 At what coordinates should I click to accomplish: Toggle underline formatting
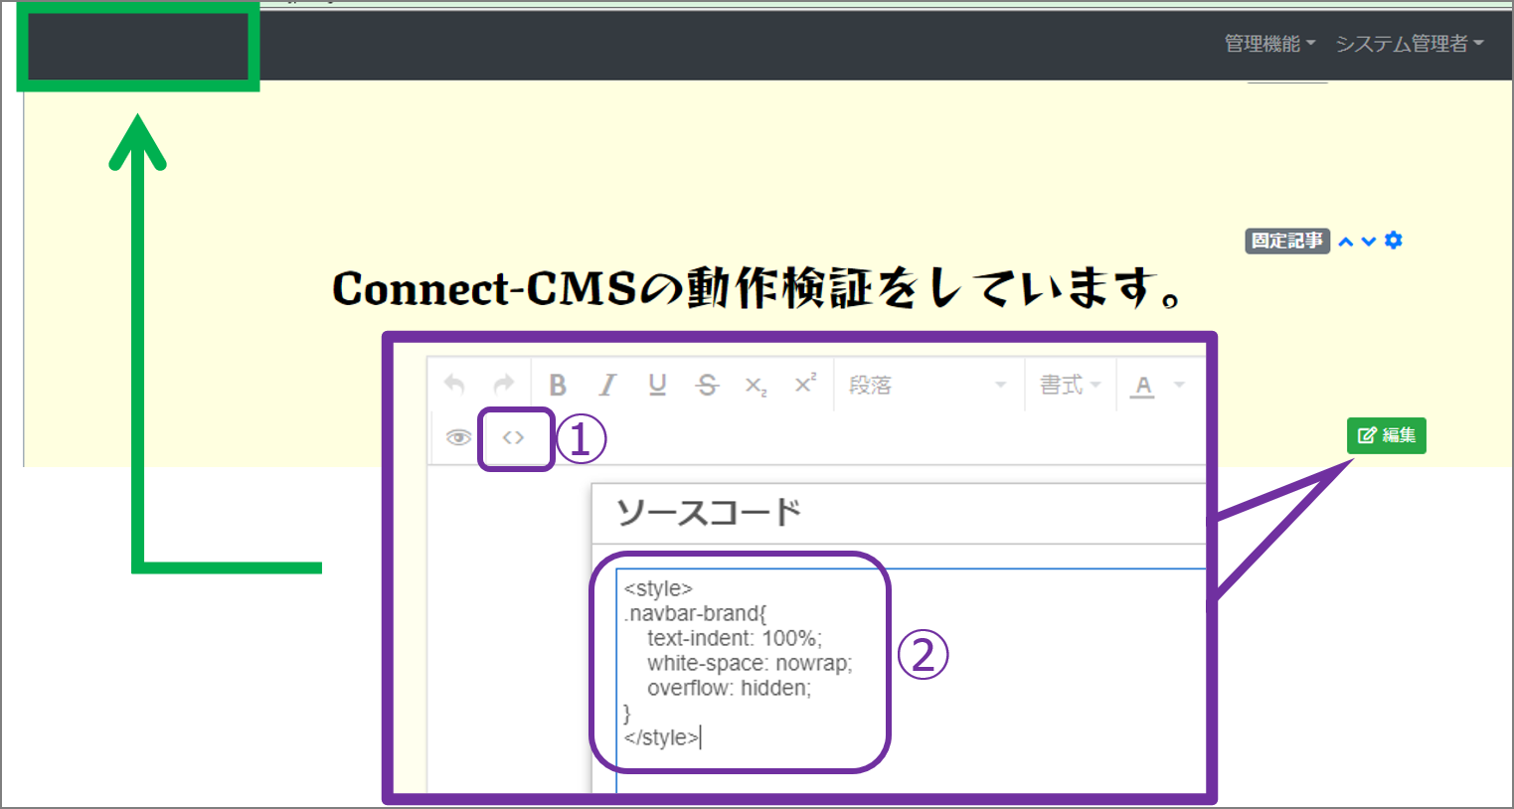[x=656, y=384]
